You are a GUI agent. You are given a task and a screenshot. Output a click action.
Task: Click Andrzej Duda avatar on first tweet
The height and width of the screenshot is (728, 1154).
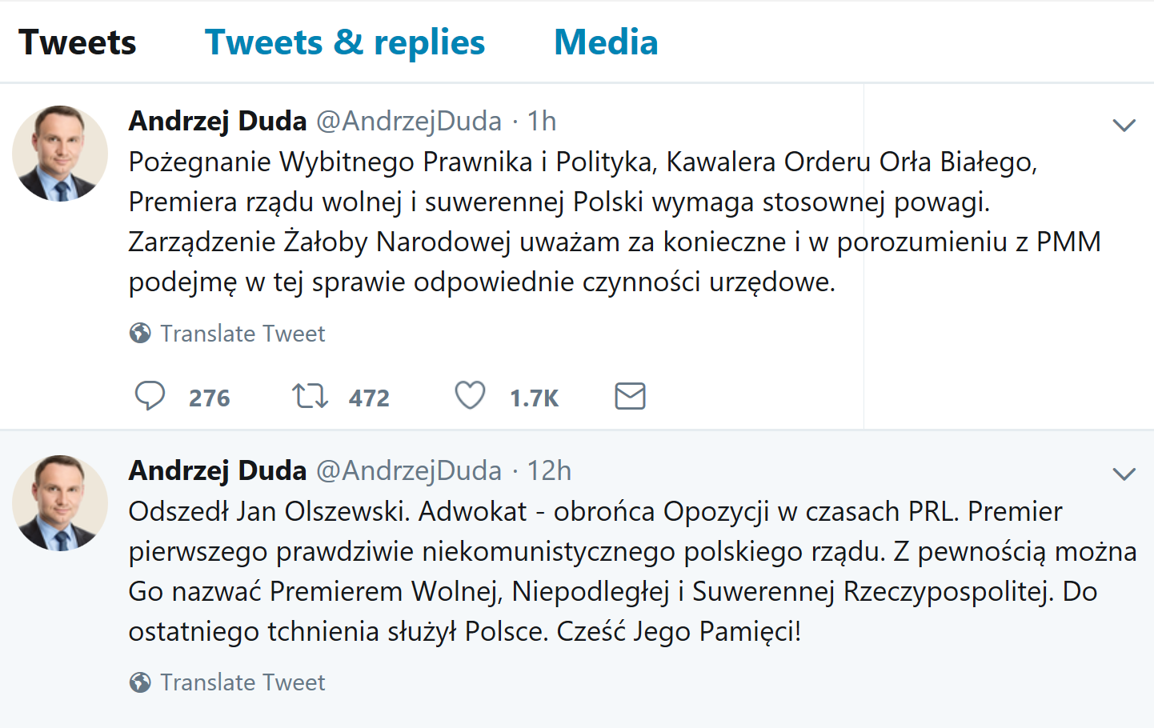(x=60, y=153)
